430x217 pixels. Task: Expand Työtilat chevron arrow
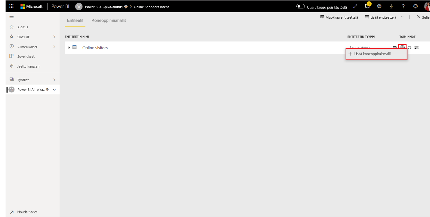[54, 80]
